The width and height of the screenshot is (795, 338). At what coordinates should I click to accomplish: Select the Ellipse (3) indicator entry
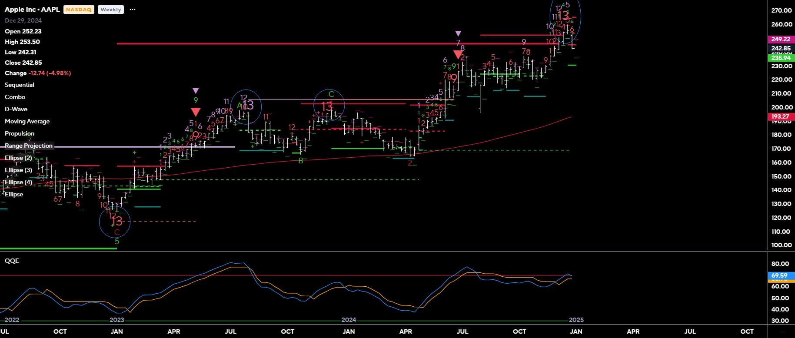pyautogui.click(x=18, y=170)
